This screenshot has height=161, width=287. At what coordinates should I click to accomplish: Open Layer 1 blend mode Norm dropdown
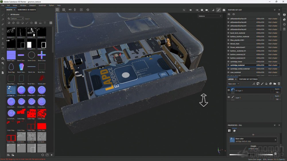coord(278,96)
